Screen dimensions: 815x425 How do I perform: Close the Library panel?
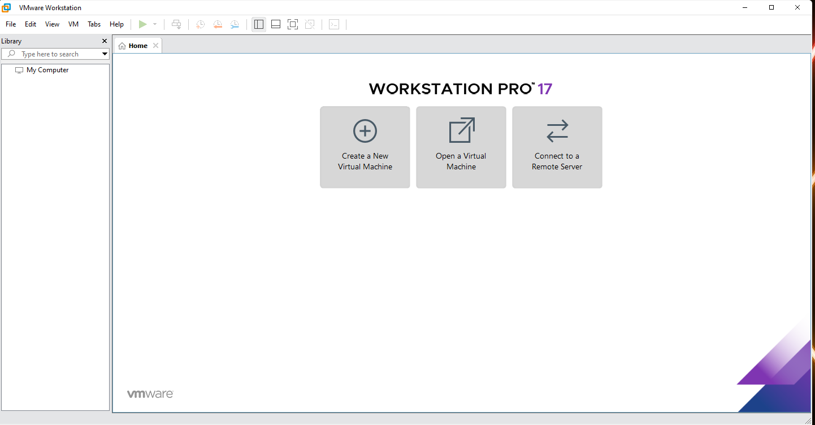pos(105,41)
